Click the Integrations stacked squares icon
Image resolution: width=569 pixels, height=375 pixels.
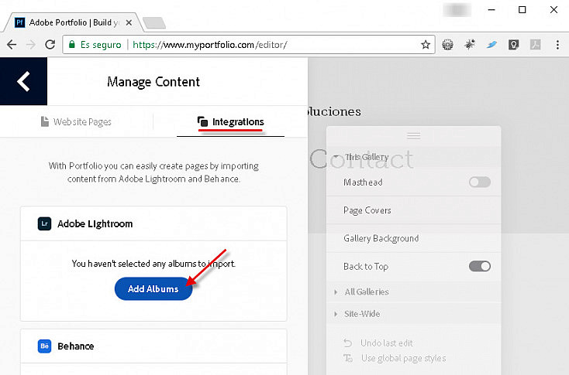point(202,121)
